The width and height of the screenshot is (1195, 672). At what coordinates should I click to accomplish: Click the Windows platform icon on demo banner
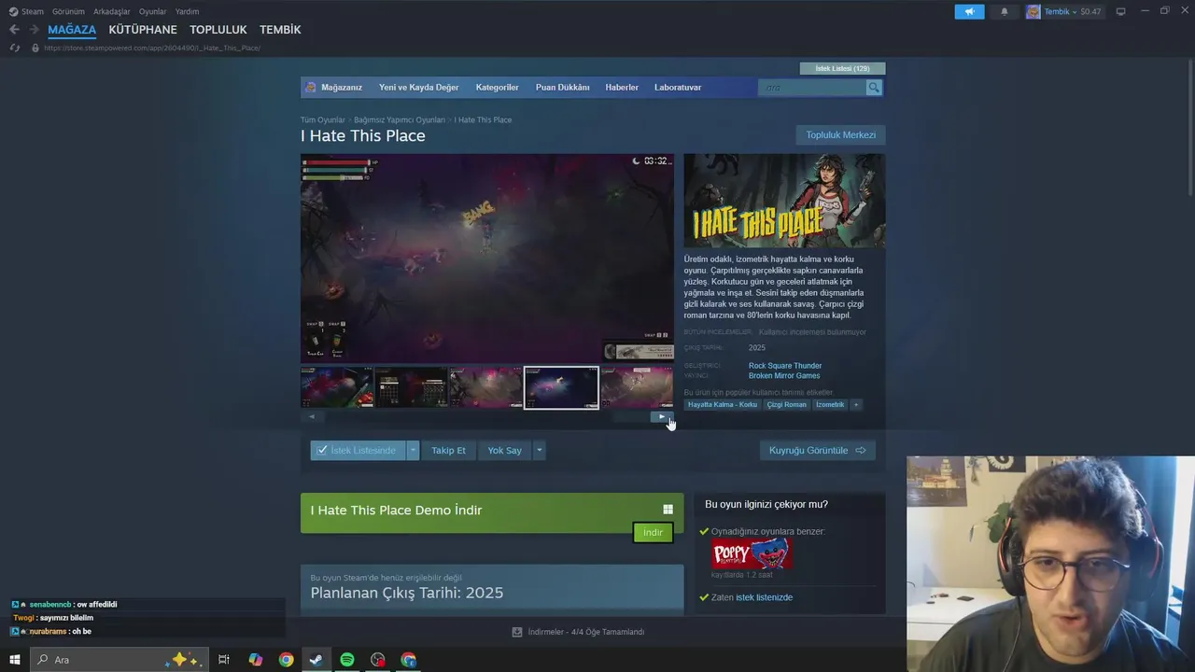(668, 510)
